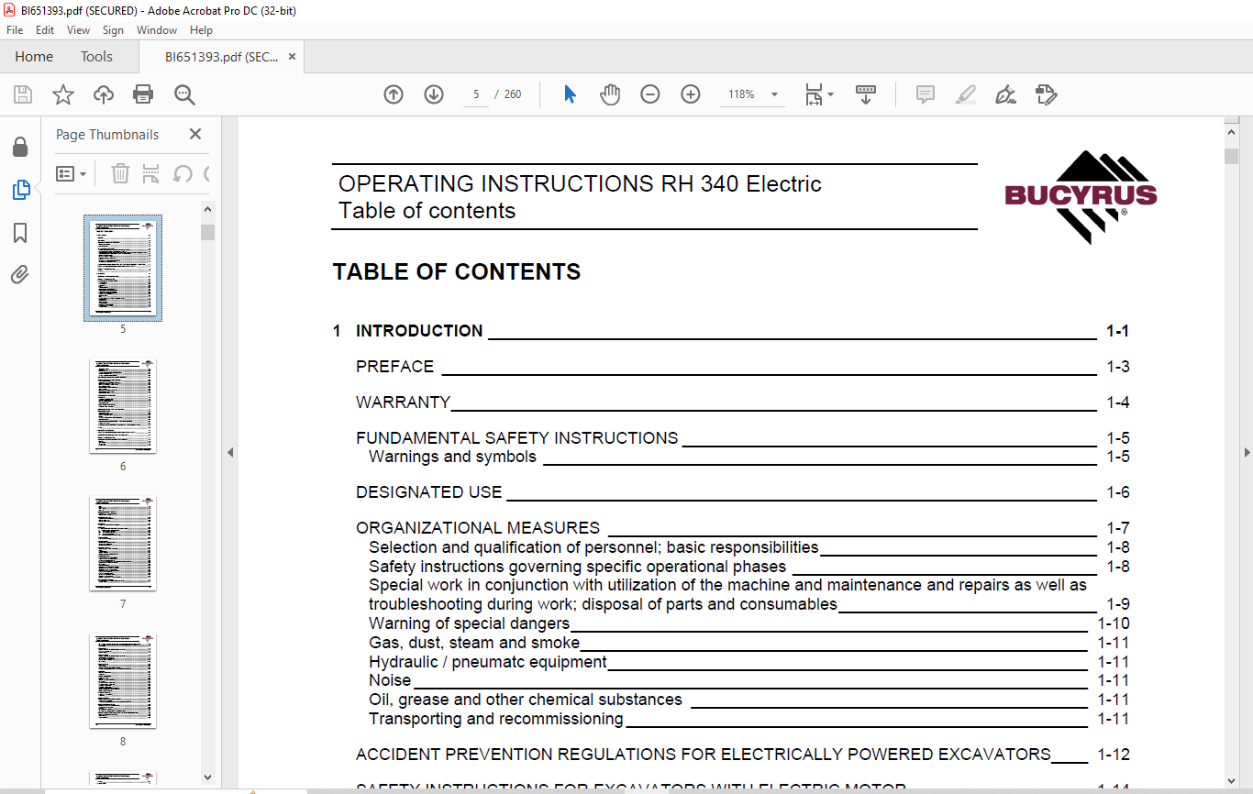Open security lock panel in sidebar
The image size is (1253, 794).
(20, 147)
